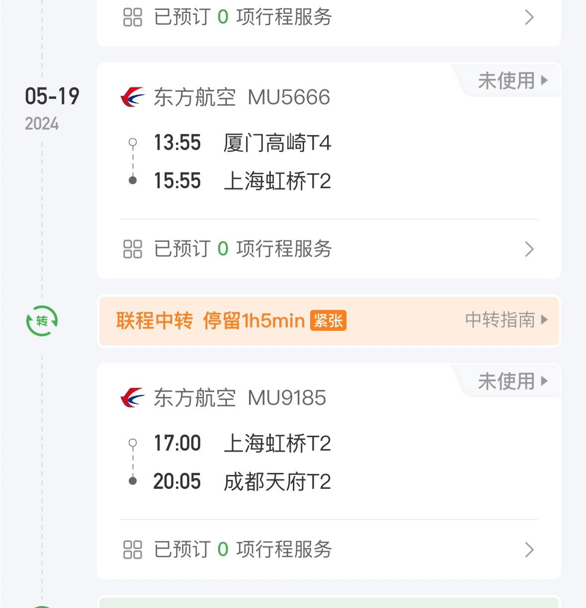Screen dimensions: 586x608
Task: Click the grid services icon under MU5666
Action: tap(133, 249)
